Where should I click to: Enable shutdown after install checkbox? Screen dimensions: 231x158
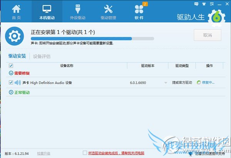85,153
